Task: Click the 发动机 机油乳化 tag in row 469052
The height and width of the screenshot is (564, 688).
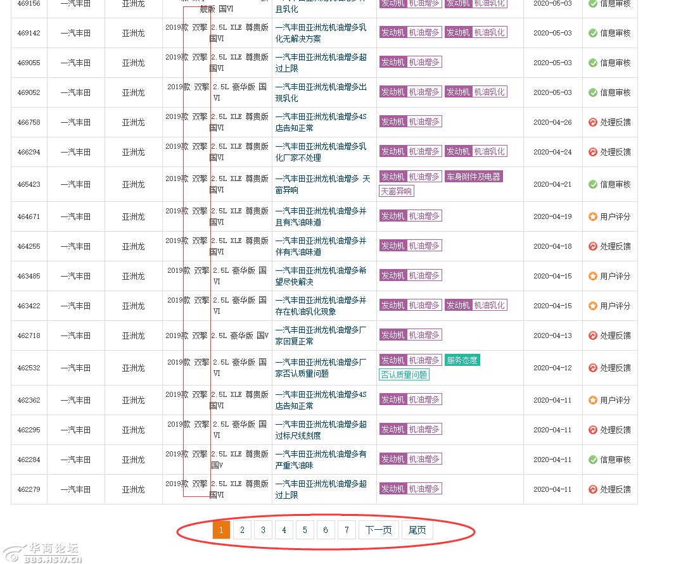Action: point(476,92)
